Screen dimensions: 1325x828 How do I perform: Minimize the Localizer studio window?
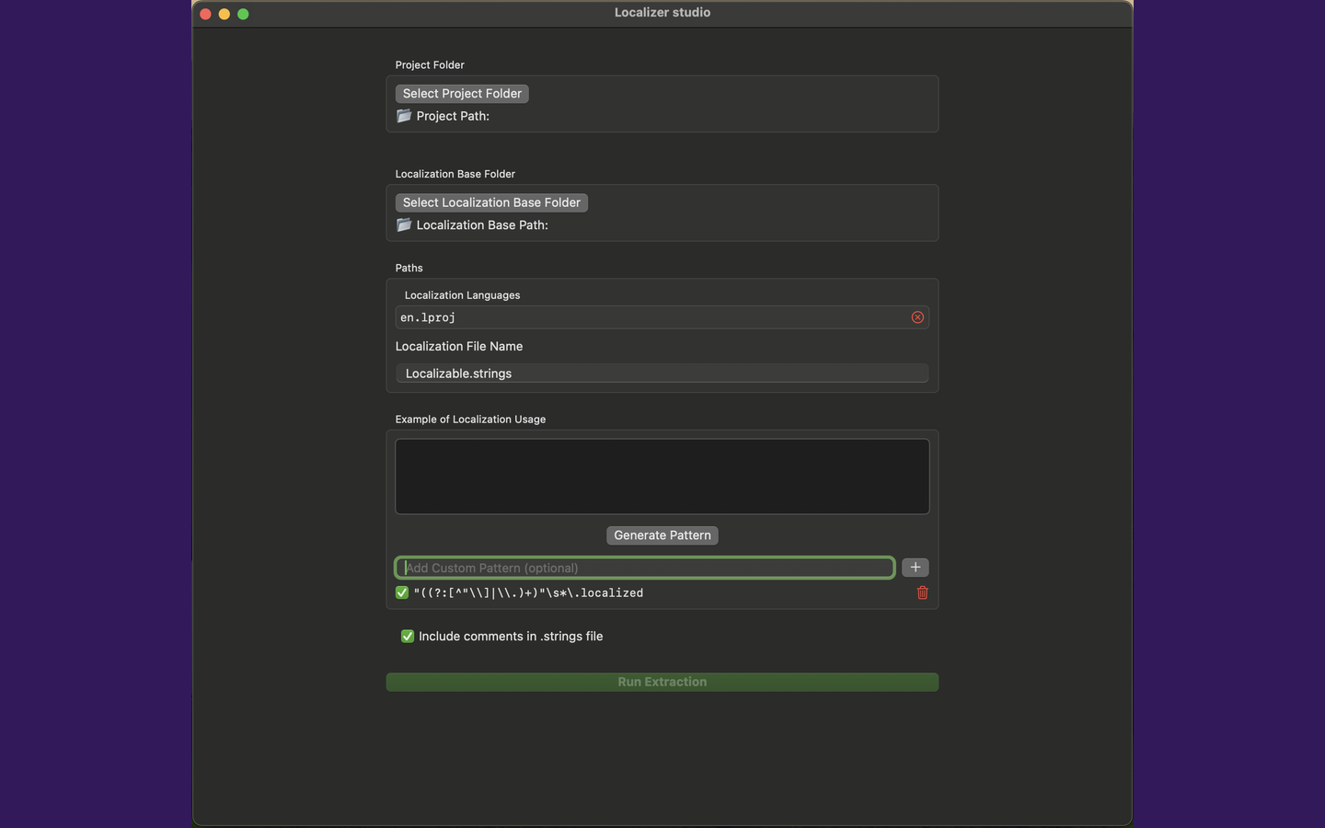(x=225, y=14)
